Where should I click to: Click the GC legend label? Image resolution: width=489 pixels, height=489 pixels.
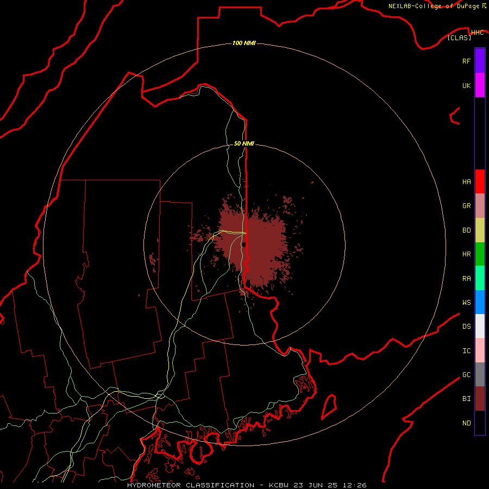tap(466, 374)
